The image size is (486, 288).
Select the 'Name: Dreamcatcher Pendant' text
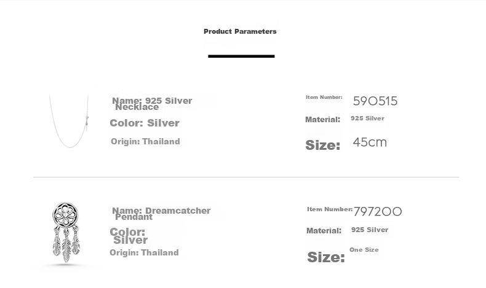pyautogui.click(x=161, y=214)
